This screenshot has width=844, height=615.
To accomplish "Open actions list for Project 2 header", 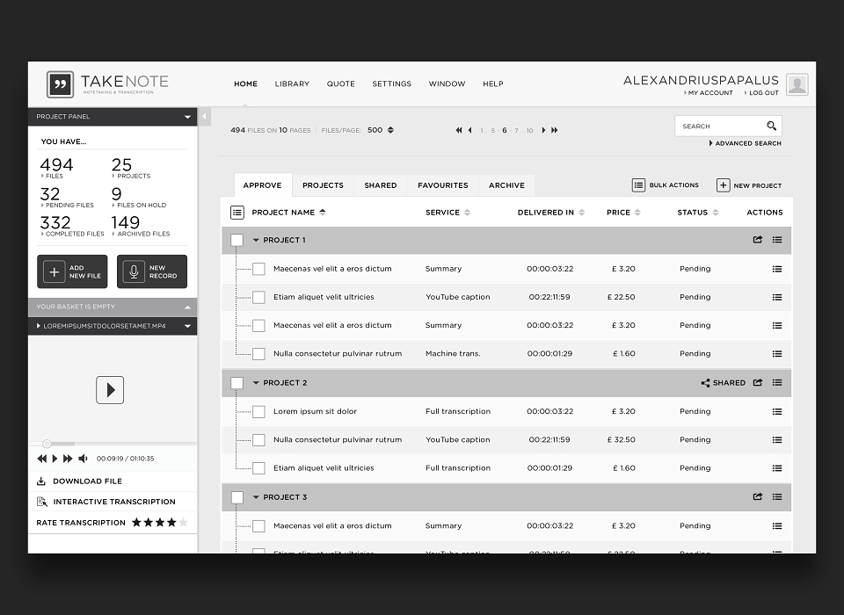I will pyautogui.click(x=776, y=382).
